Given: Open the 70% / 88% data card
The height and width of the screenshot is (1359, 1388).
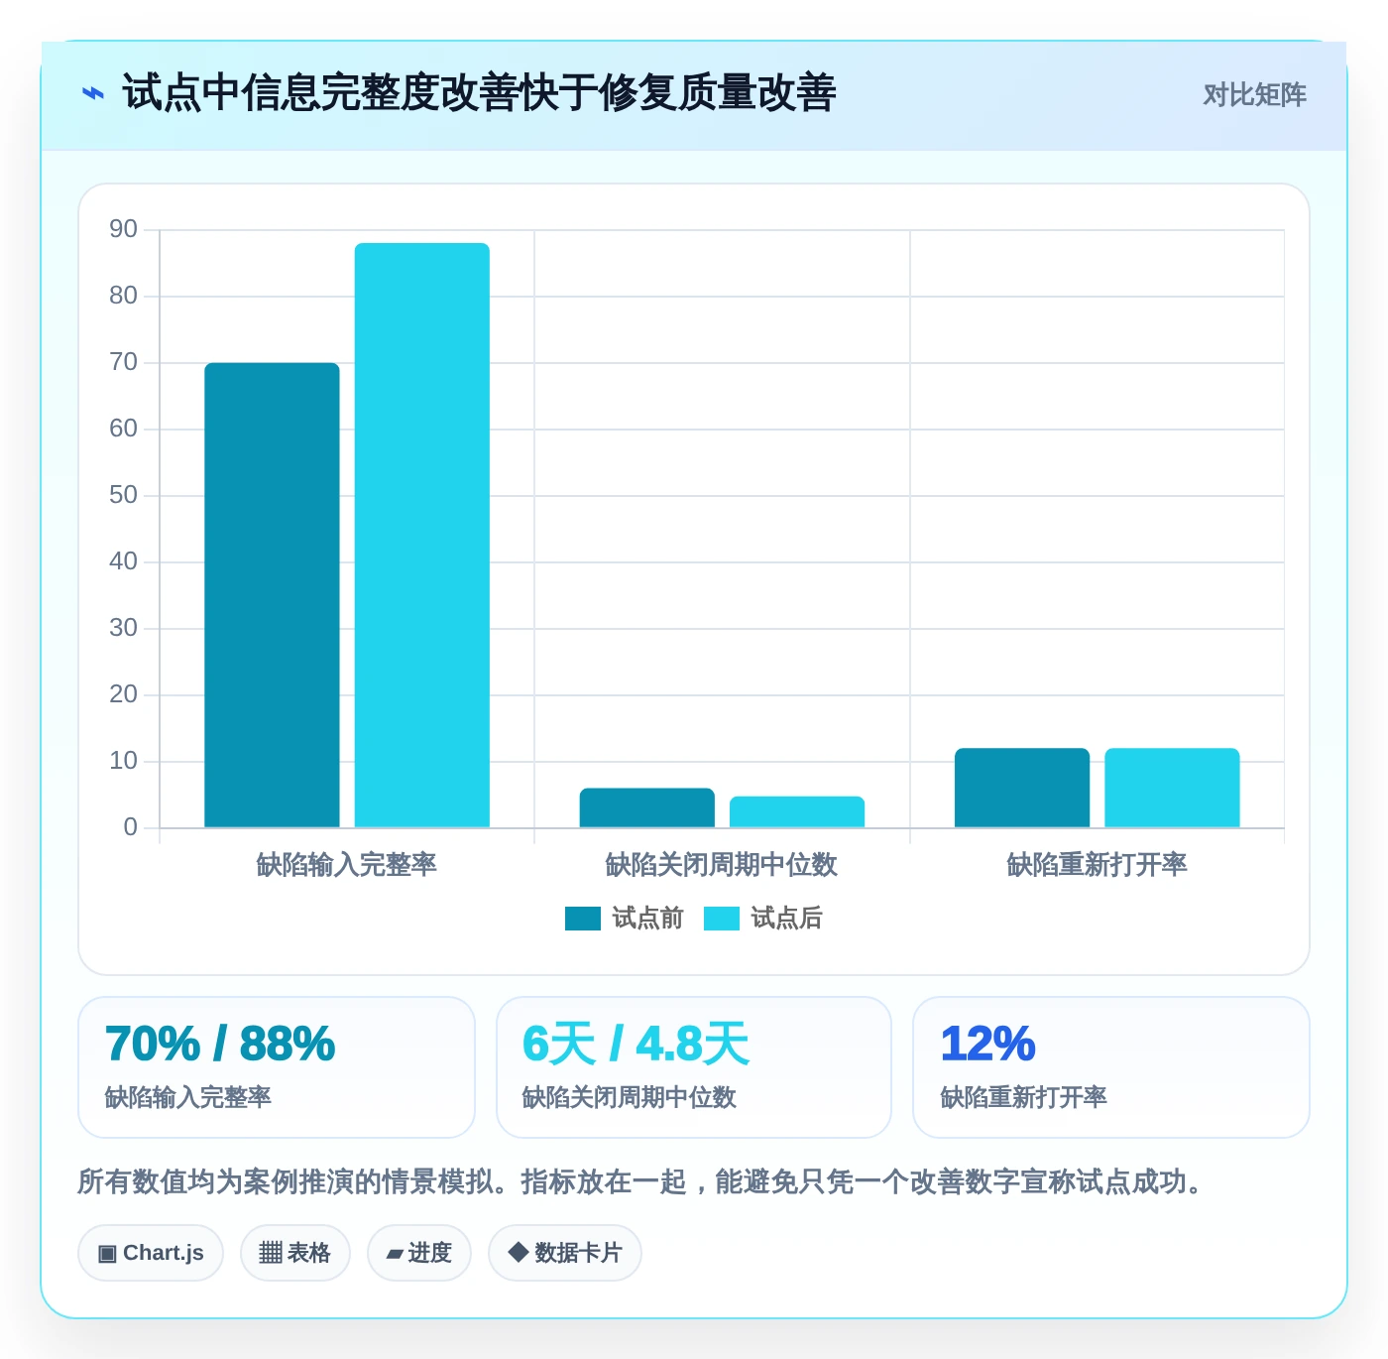Looking at the screenshot, I should 277,1067.
